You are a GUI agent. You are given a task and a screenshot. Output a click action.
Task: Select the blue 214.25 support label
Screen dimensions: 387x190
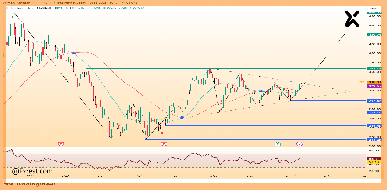pos(374,140)
